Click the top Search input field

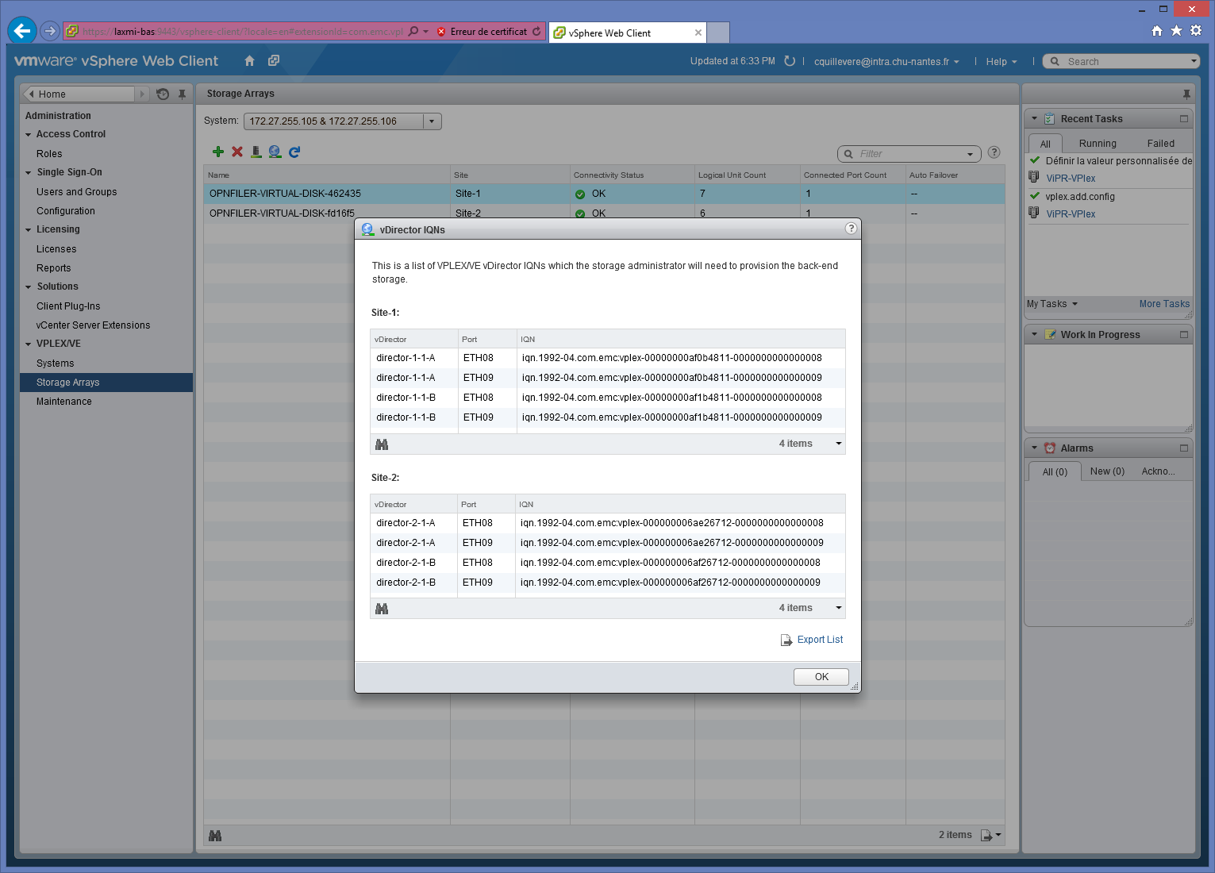coord(1125,61)
